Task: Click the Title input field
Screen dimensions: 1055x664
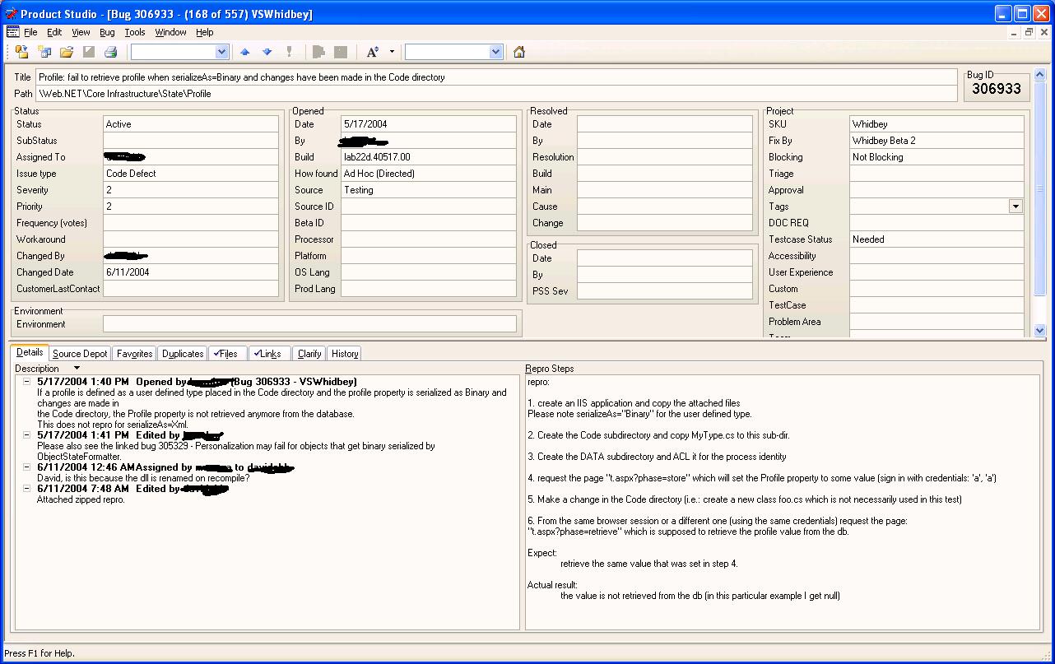Action: click(x=497, y=77)
